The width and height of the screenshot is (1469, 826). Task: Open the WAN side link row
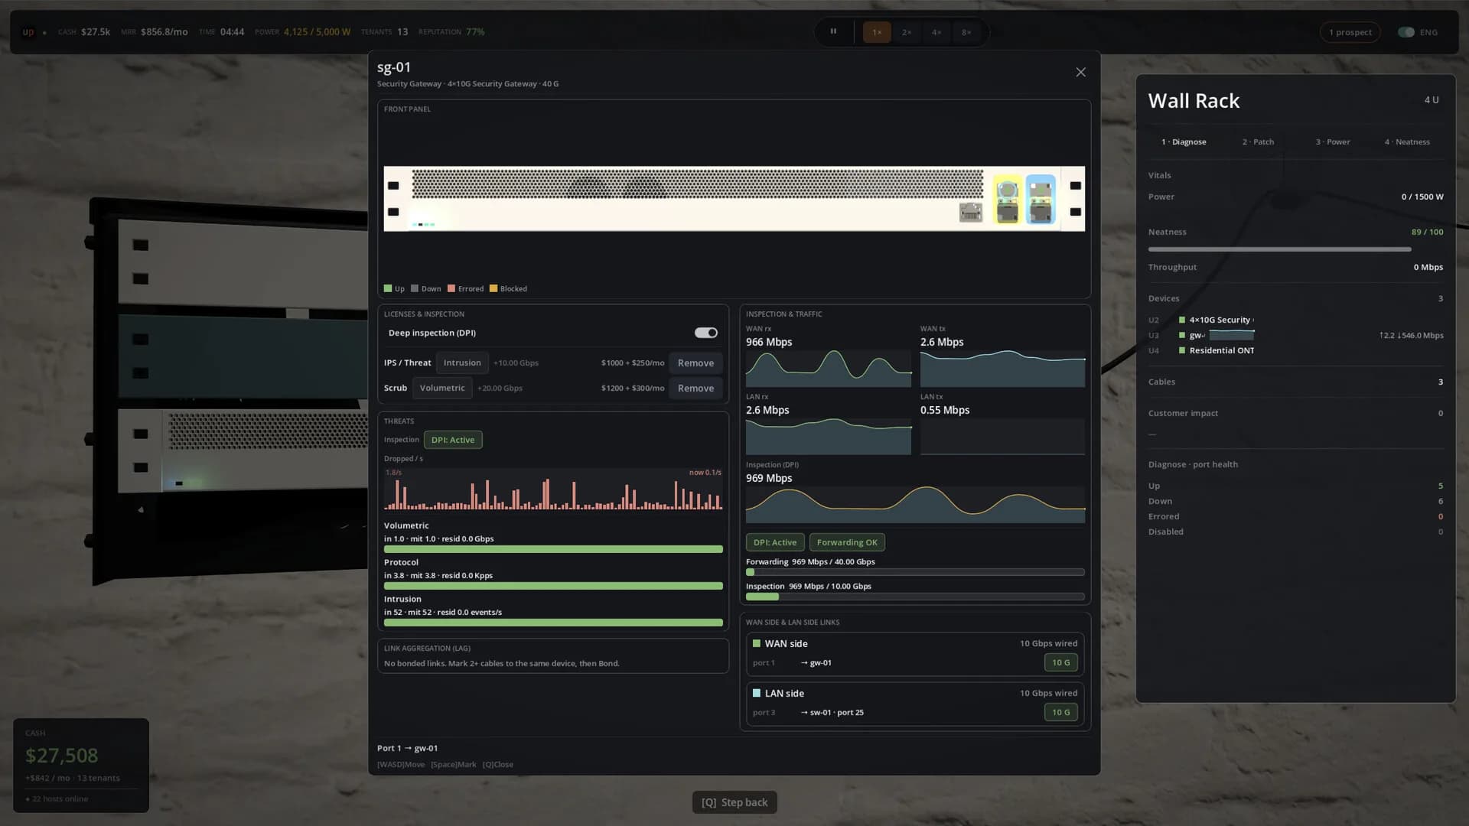tap(915, 654)
